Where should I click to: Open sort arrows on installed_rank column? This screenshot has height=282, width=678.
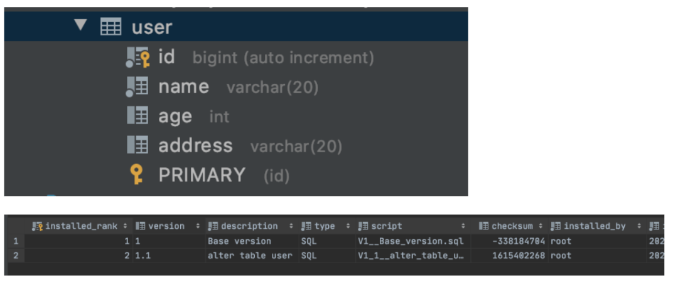click(125, 226)
